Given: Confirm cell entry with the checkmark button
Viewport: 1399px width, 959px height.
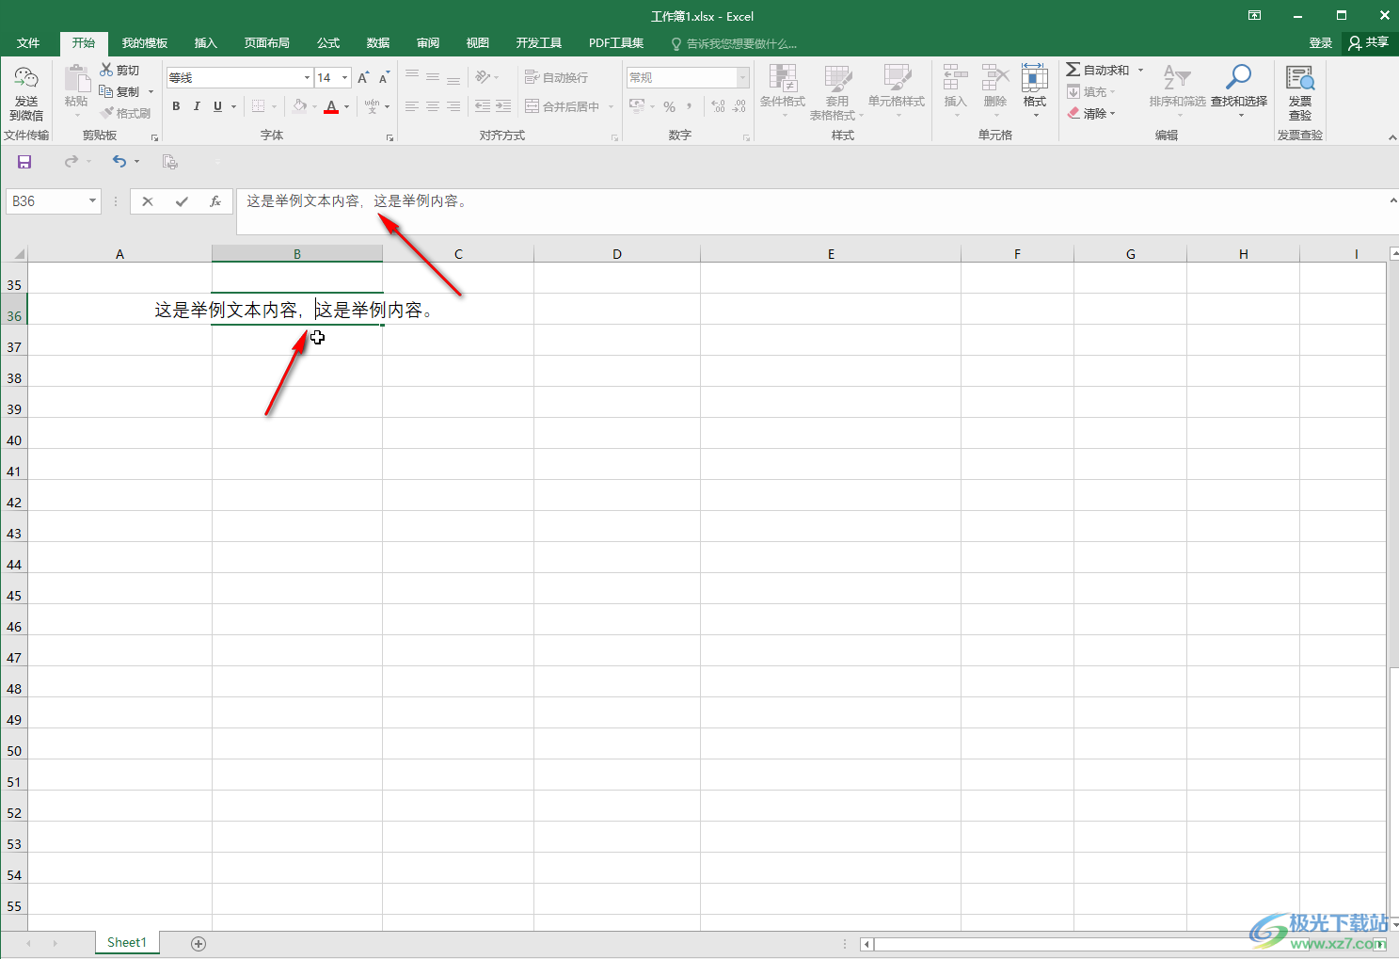Looking at the screenshot, I should (182, 201).
